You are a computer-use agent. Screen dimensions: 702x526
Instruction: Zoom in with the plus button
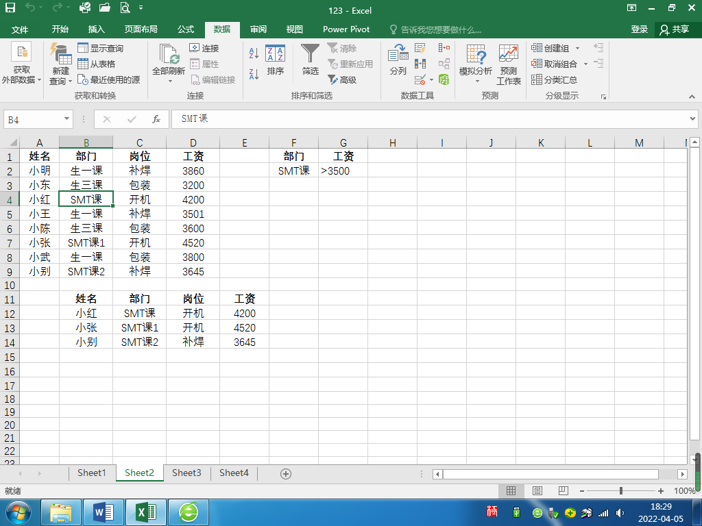[x=660, y=490]
